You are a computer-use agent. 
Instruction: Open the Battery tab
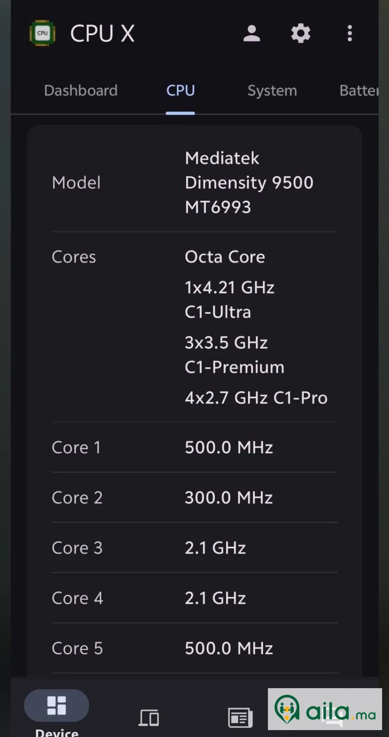[x=359, y=90]
